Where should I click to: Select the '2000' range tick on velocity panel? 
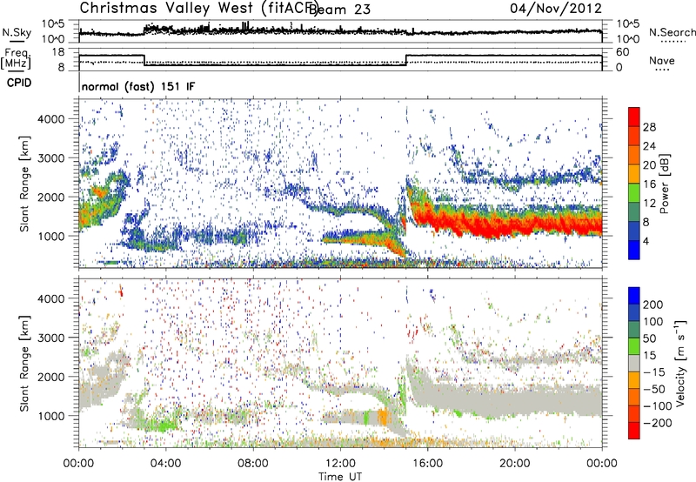click(x=51, y=377)
